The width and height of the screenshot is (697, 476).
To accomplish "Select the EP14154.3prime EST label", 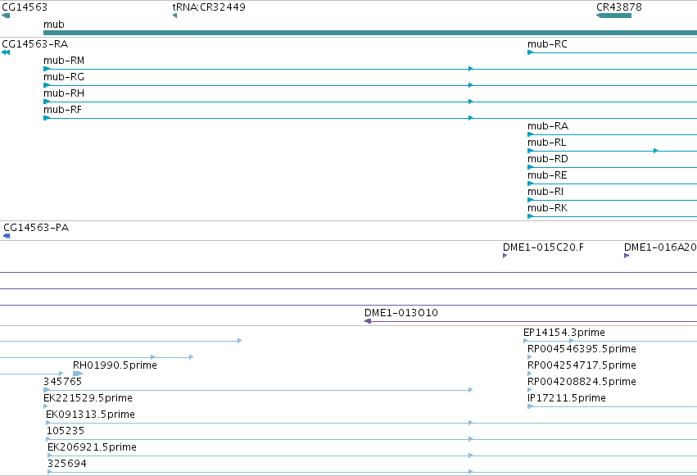I will pos(564,333).
